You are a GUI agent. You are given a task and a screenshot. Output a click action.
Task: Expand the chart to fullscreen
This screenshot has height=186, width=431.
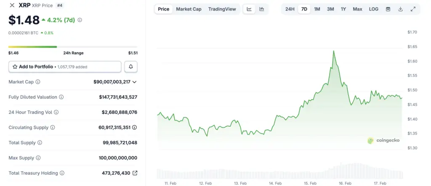click(x=413, y=9)
